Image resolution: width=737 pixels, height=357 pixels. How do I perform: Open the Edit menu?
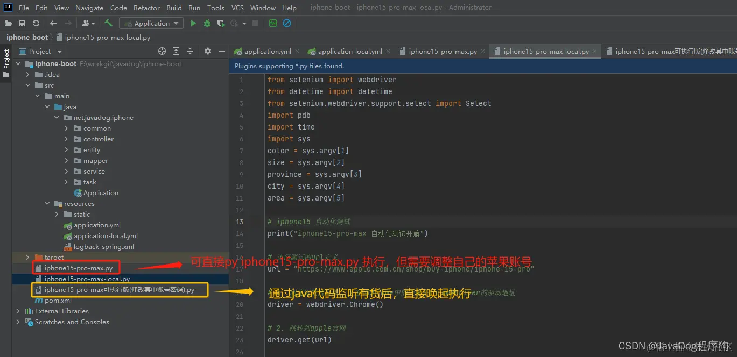41,8
